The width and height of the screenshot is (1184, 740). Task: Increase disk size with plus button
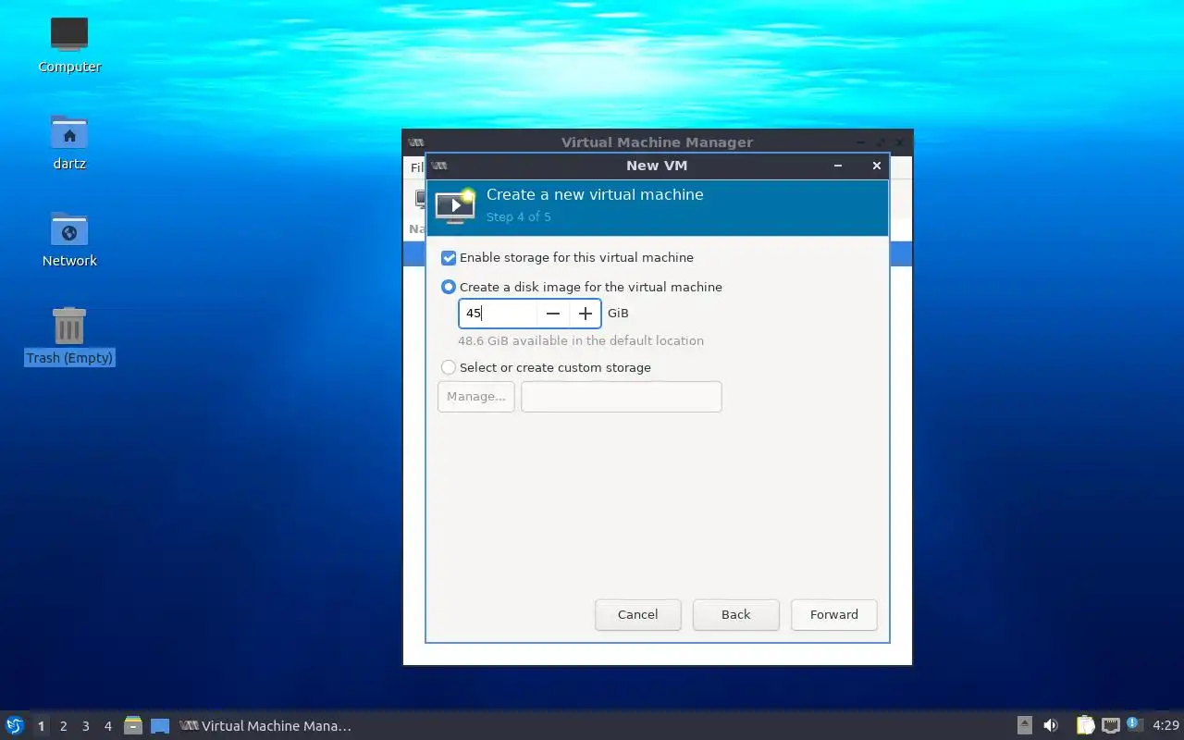click(585, 314)
